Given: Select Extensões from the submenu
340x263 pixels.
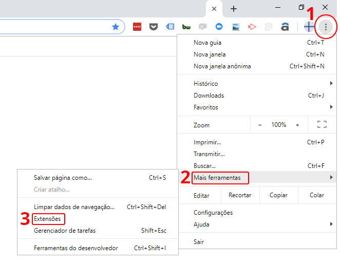Looking at the screenshot, I should [x=47, y=219].
